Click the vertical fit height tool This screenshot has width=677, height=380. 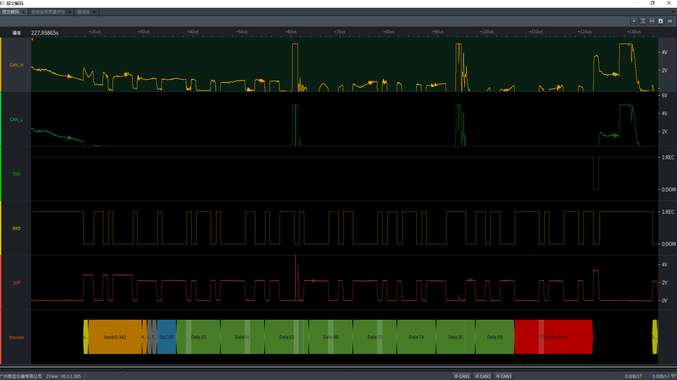643,21
